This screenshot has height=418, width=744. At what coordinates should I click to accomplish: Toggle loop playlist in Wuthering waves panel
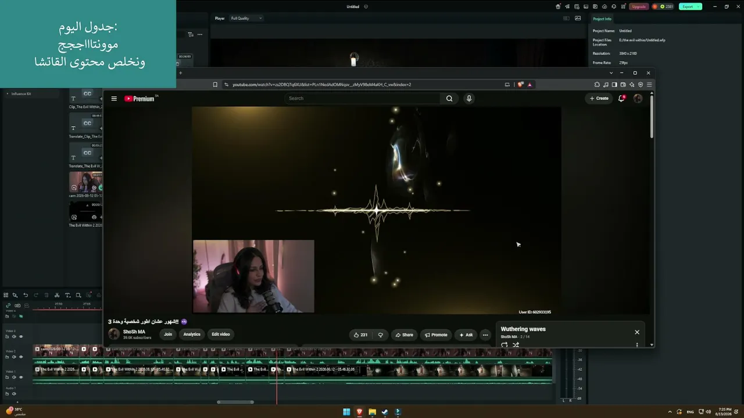504,345
